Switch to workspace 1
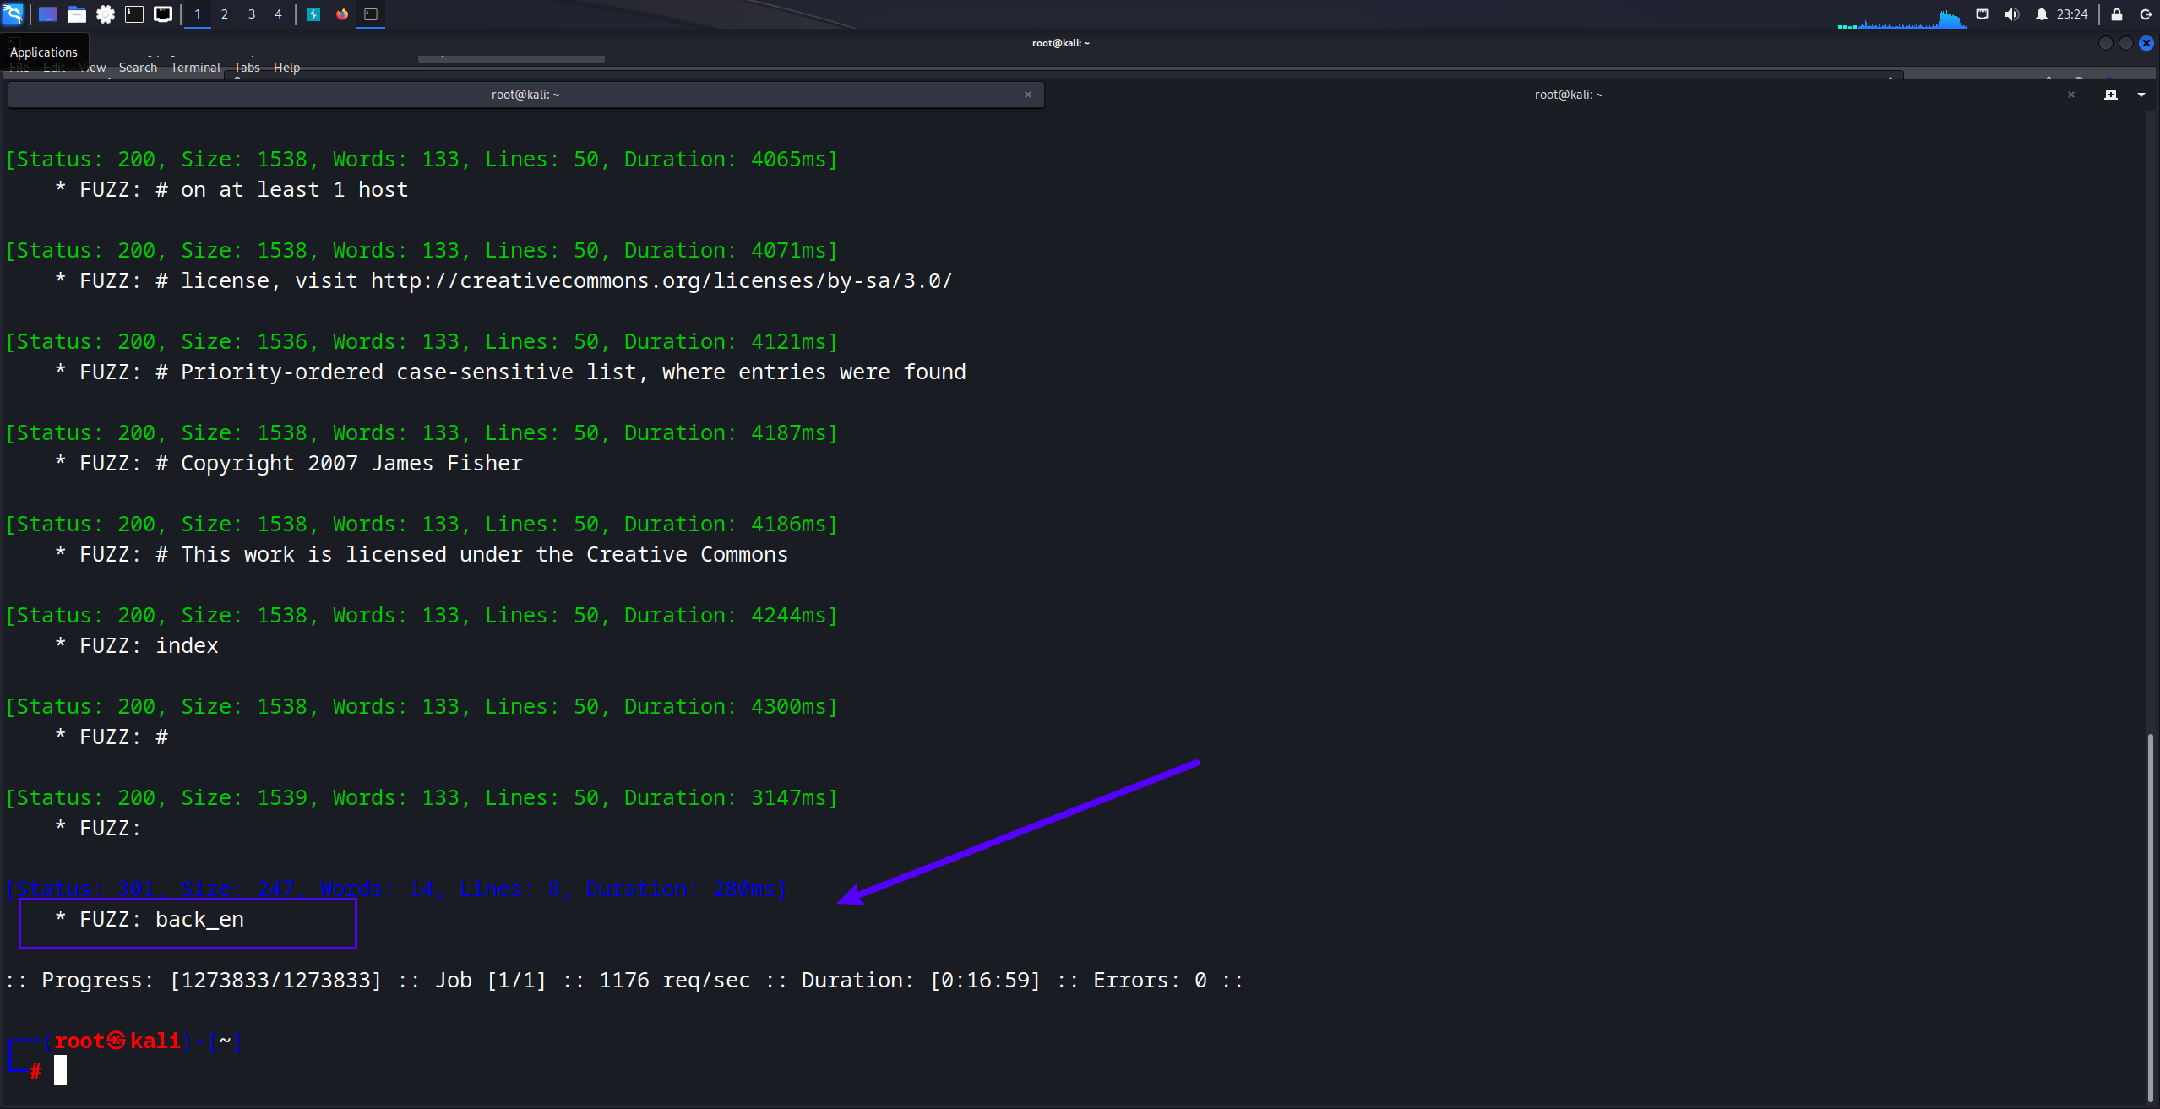The width and height of the screenshot is (2160, 1109). pos(198,14)
